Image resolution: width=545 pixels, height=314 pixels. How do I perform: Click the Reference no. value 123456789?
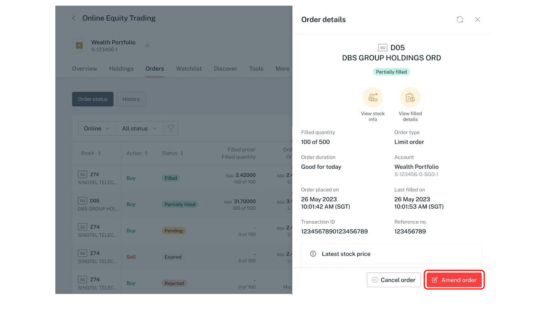410,231
